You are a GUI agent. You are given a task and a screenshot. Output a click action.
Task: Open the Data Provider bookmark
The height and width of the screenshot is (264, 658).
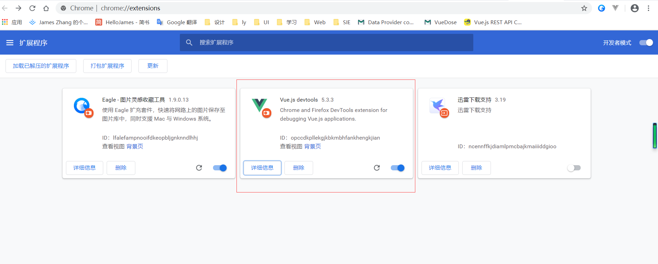click(386, 22)
